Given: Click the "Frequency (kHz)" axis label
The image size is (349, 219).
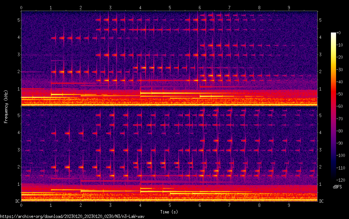Looking at the screenshot, I should click(6, 106).
